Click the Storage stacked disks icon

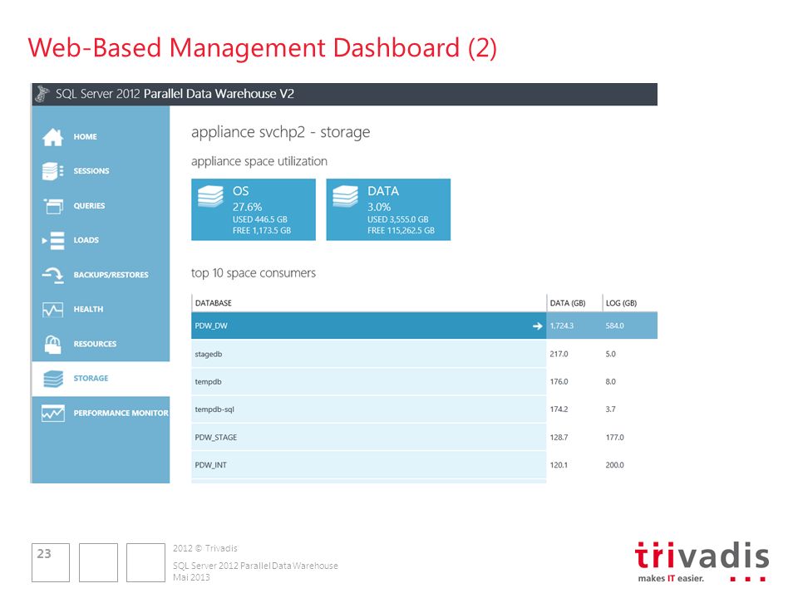(53, 379)
